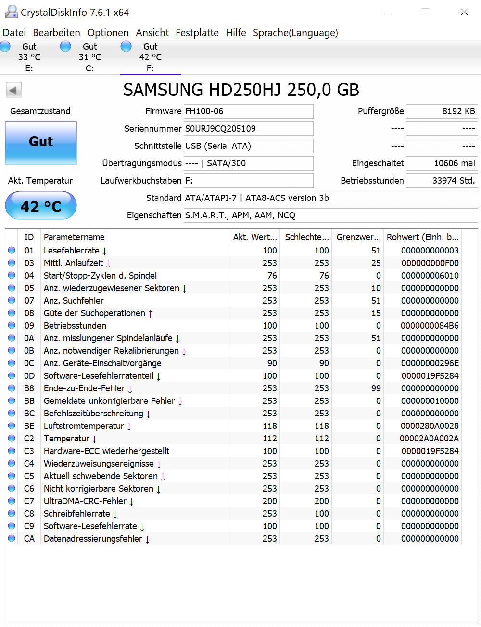The width and height of the screenshot is (481, 627).
Task: Click the CrystalDiskInfo app icon in title bar
Action: point(11,12)
